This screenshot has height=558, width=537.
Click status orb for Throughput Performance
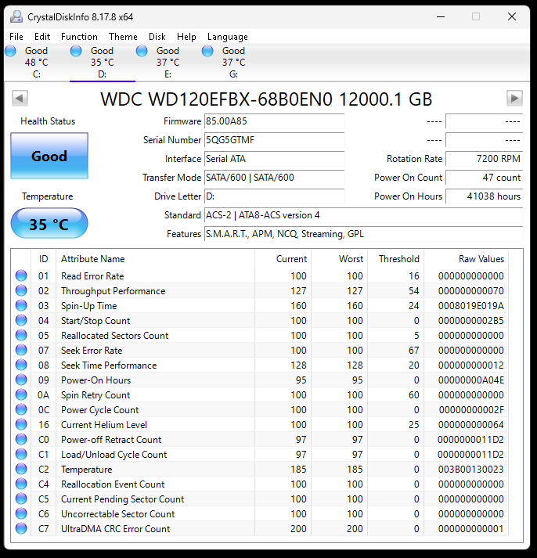(x=21, y=291)
